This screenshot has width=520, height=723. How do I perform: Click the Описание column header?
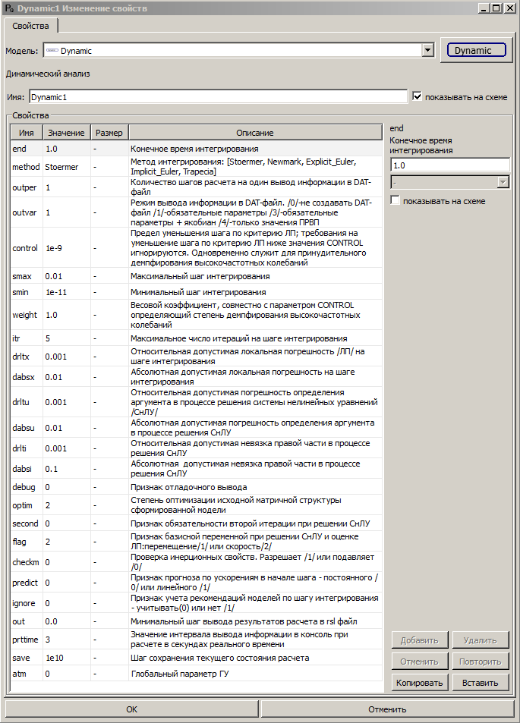coord(254,133)
